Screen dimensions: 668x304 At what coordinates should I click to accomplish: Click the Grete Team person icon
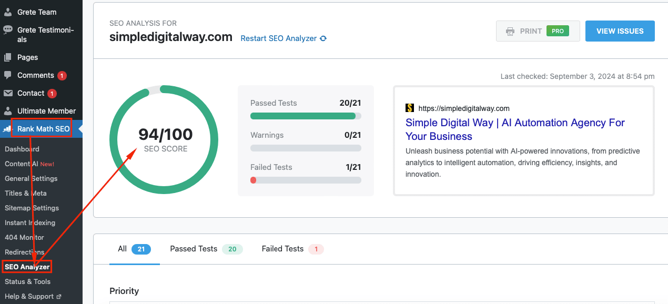click(8, 12)
